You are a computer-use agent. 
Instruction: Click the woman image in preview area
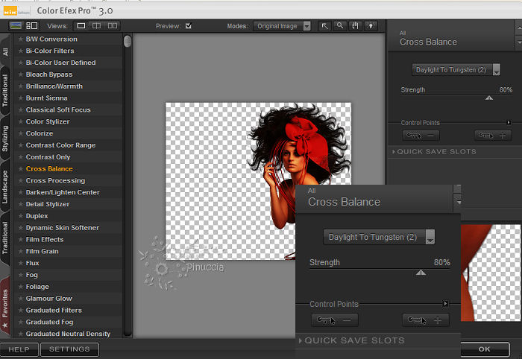tap(298, 166)
